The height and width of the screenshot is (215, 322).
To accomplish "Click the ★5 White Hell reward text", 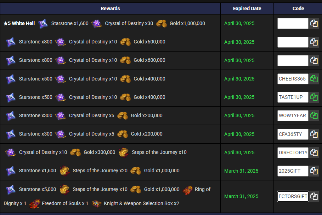I will [x=19, y=23].
